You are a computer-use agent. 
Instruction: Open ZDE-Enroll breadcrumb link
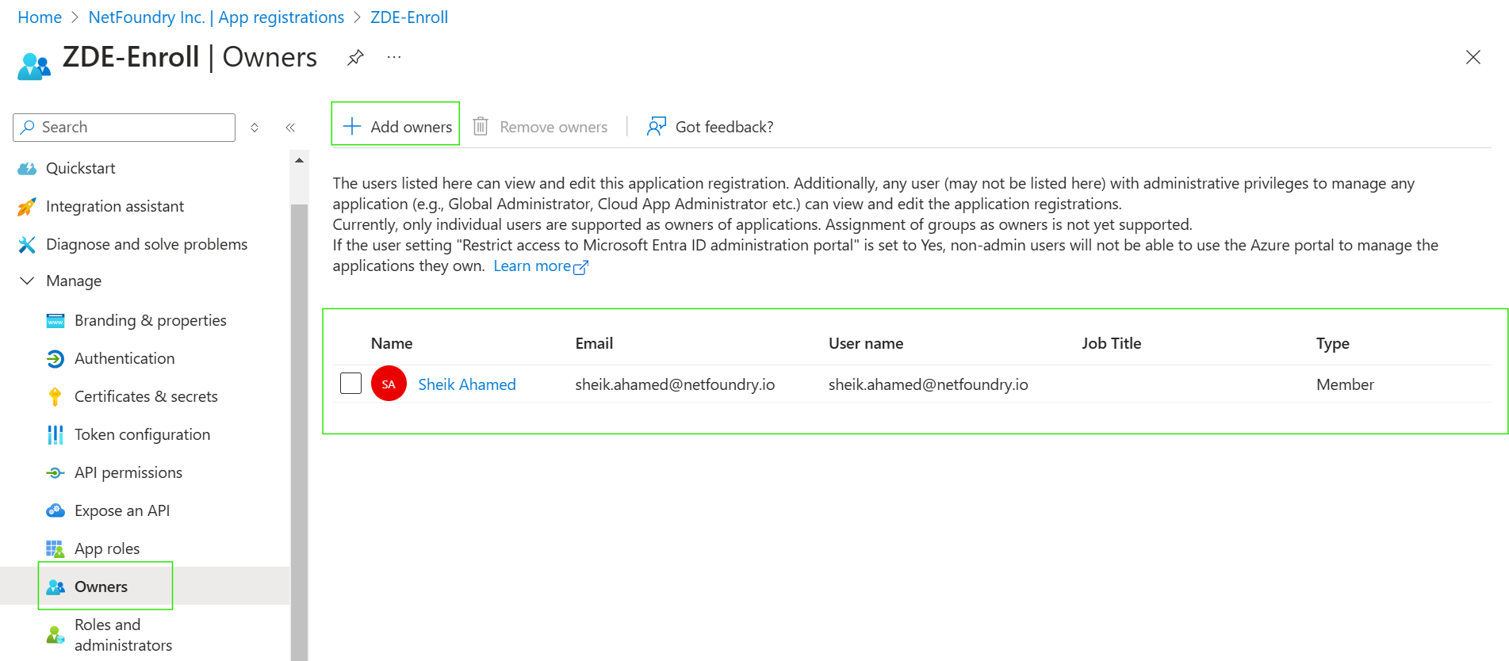coord(409,17)
